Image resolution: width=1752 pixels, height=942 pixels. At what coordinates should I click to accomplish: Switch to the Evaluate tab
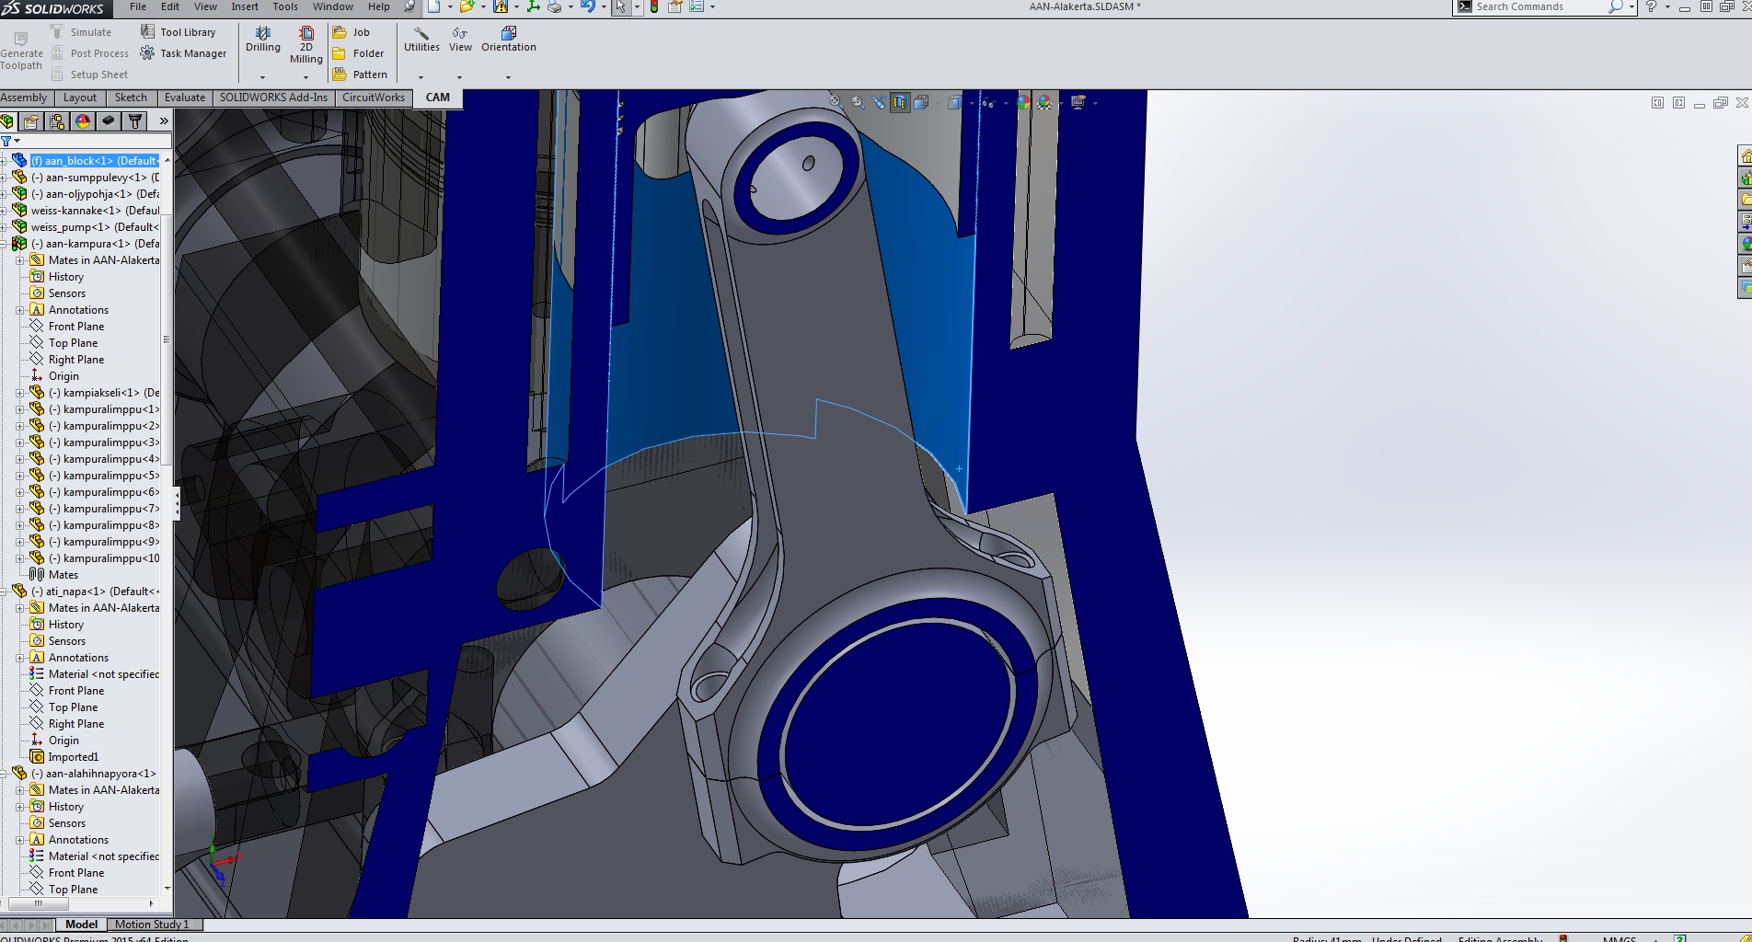(x=184, y=98)
